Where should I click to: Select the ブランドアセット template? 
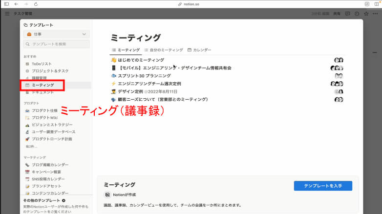[x=46, y=186]
